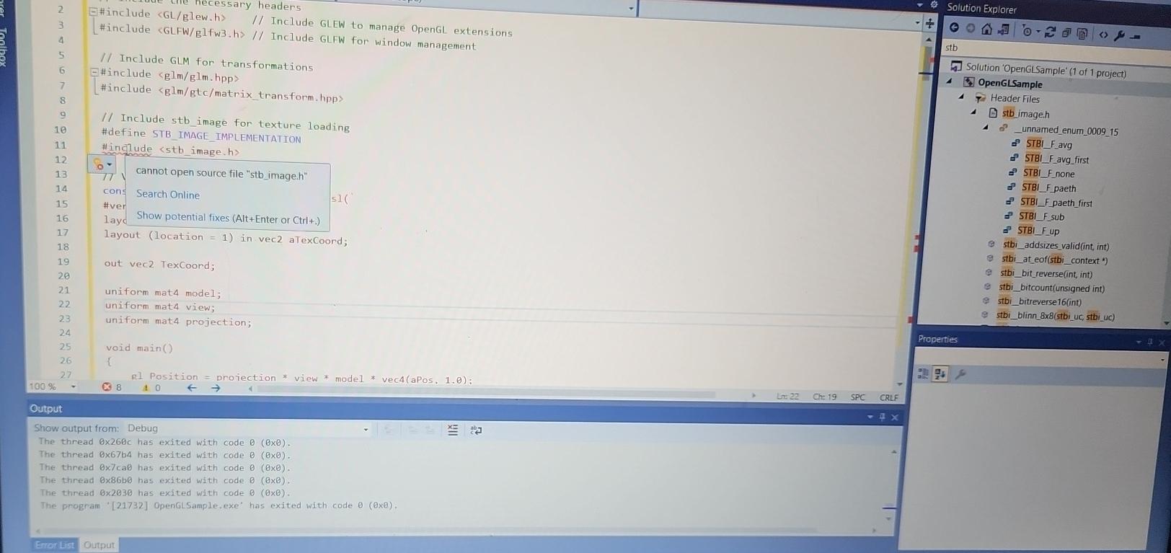Open Pending Changes Filter clock icon

point(1028,31)
